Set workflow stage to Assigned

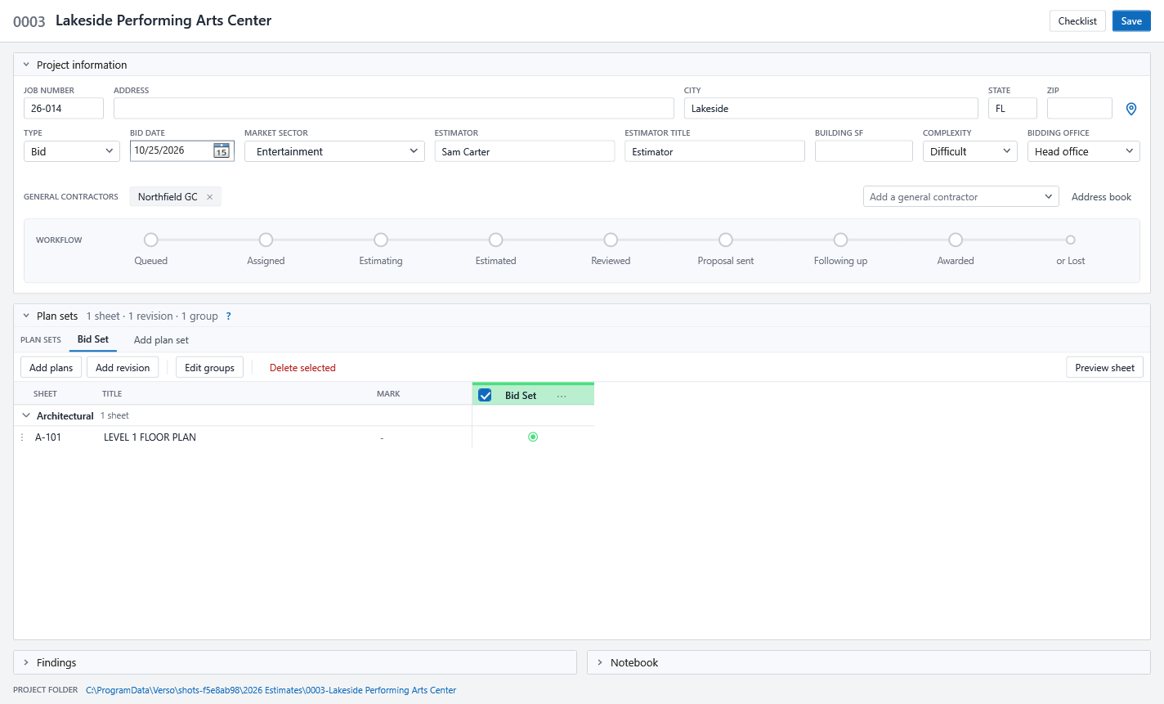click(x=266, y=240)
